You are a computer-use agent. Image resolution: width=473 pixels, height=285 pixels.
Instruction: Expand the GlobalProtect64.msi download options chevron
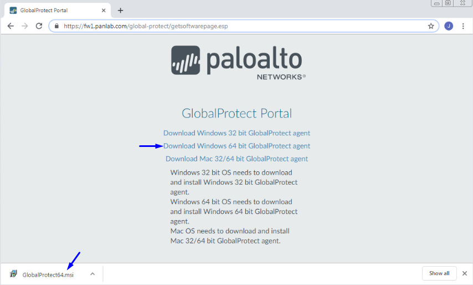point(92,274)
